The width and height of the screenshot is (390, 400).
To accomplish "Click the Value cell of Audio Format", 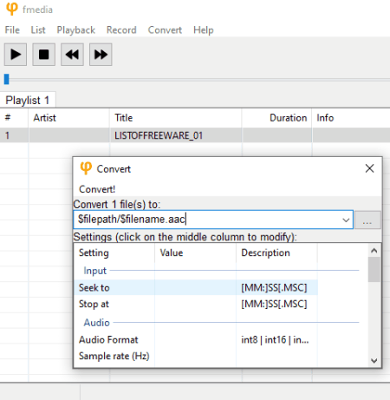I will 195,339.
